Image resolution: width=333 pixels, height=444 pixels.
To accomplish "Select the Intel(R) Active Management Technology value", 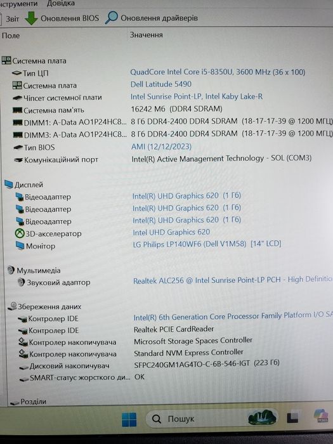I will [x=221, y=159].
